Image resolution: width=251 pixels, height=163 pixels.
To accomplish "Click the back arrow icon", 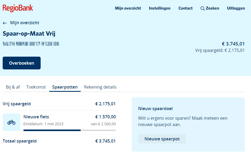I will pyautogui.click(x=5, y=23).
